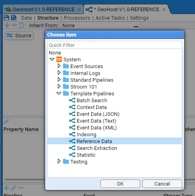Collapse the System tree node

coord(52,59)
